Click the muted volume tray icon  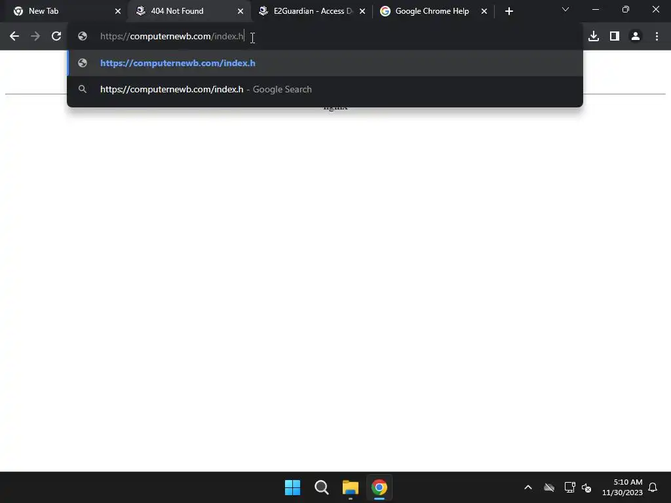pyautogui.click(x=586, y=487)
